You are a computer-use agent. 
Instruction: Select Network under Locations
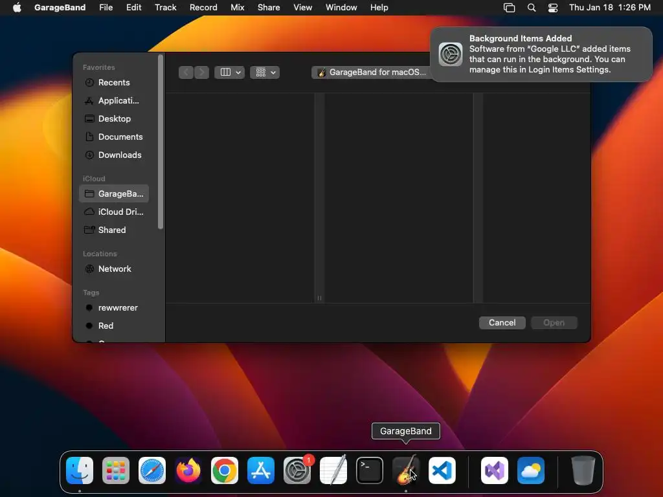(x=114, y=269)
